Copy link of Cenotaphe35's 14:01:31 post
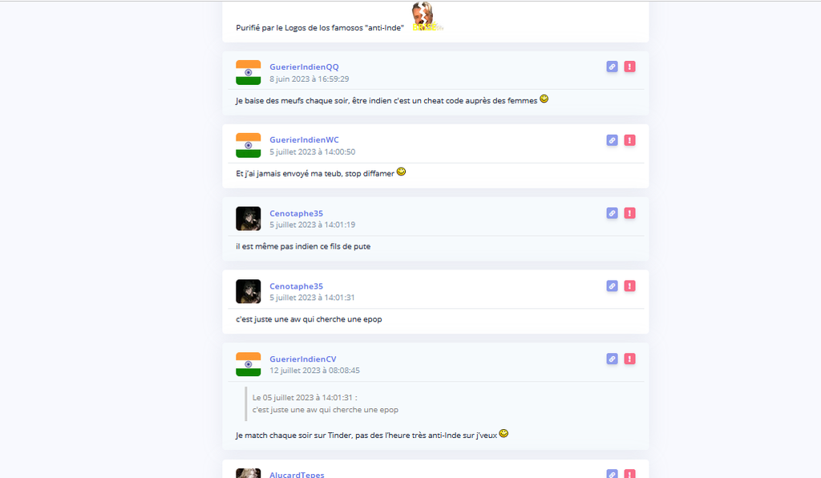 coord(612,286)
